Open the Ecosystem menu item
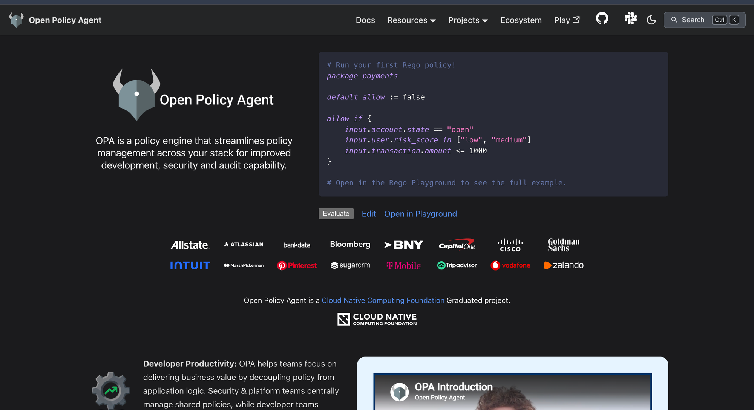754x410 pixels. point(521,20)
